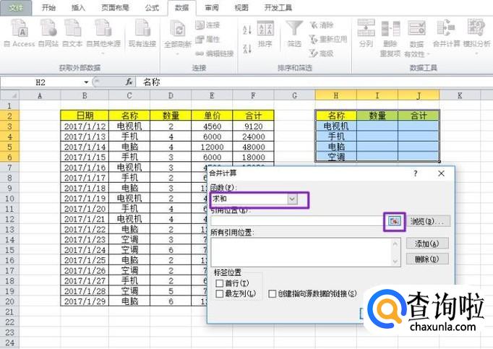The width and height of the screenshot is (493, 349).
Task: Click the 添加 (Add) button
Action: (x=427, y=244)
